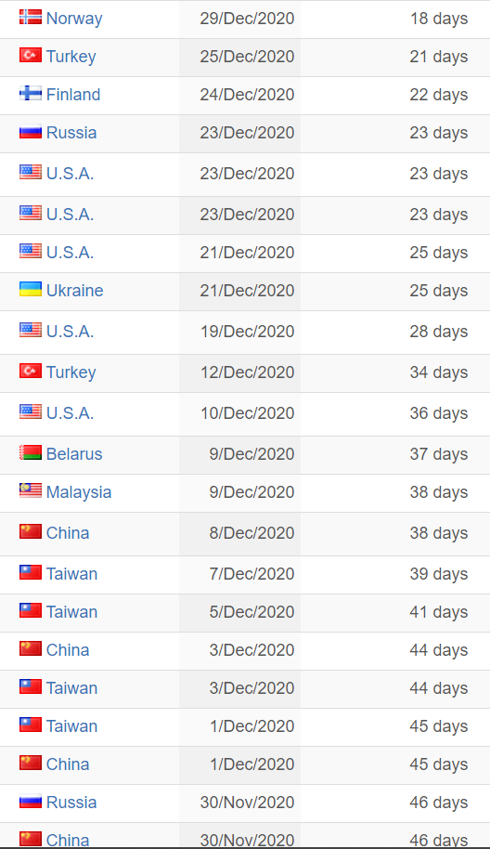490x849 pixels.
Task: Click the Ukraine flag icon
Action: [x=31, y=289]
